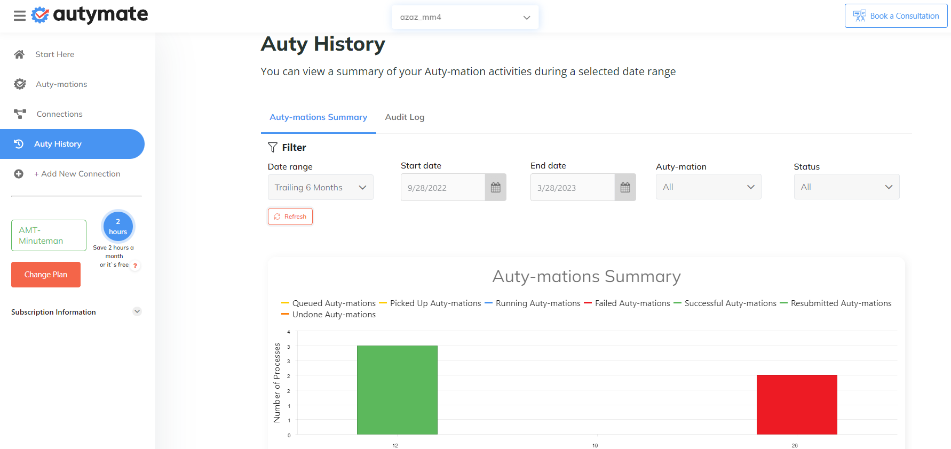Click the Auty History clock icon
The height and width of the screenshot is (449, 951).
19,144
